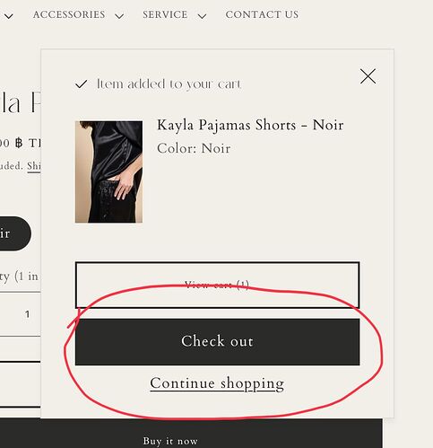The width and height of the screenshot is (433, 448).
Task: Click the Color: Noir label in the popup
Action: point(194,148)
